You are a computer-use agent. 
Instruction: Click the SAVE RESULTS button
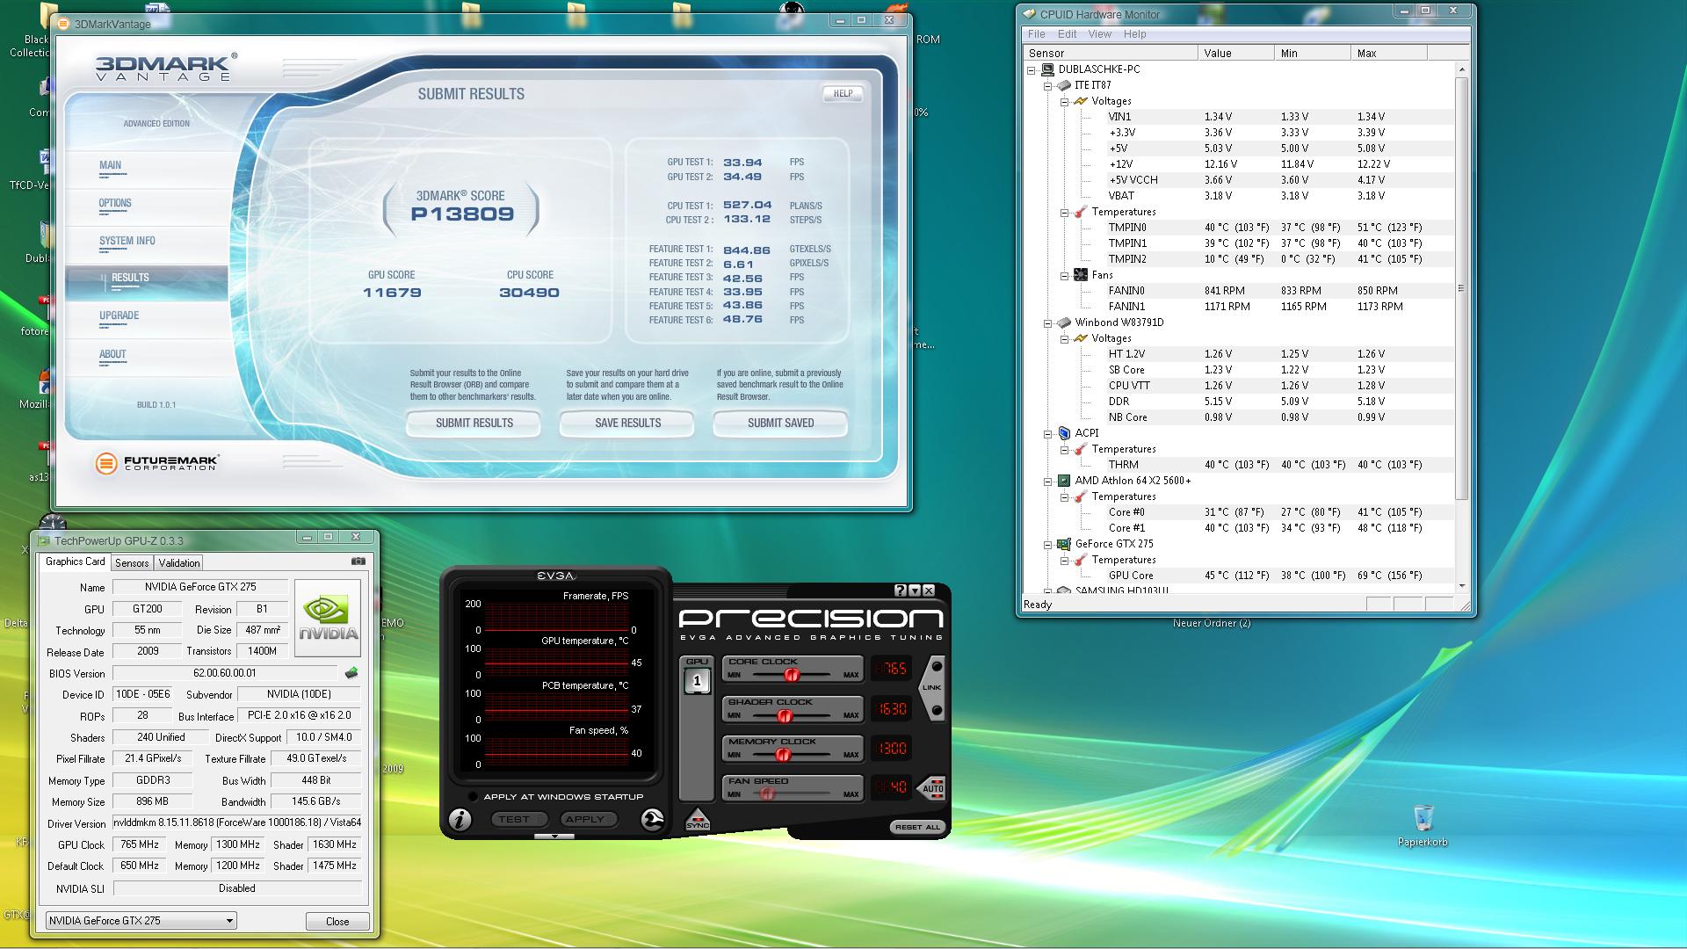627,423
